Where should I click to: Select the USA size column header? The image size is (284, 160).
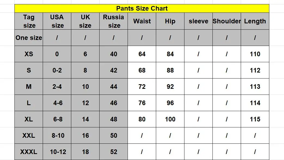(57, 21)
